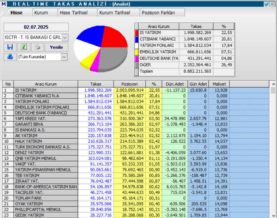
Task: Select the AK YATIRIM row
Action: 136,136
